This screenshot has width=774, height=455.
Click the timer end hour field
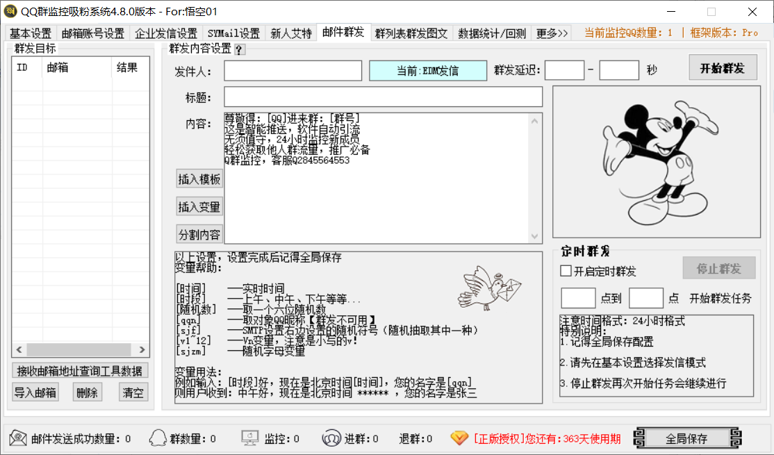pyautogui.click(x=645, y=298)
